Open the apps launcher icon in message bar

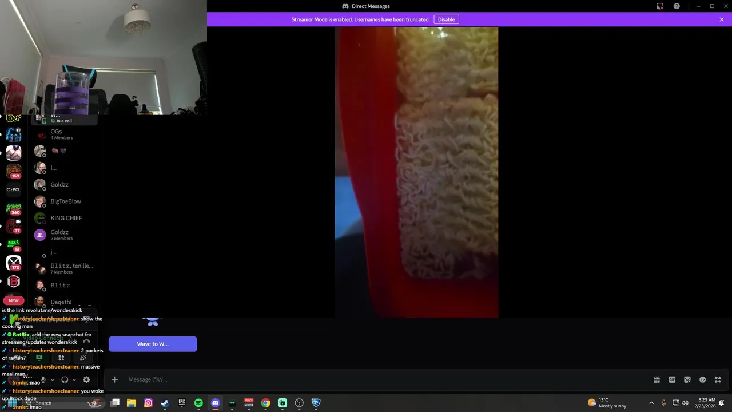718,379
